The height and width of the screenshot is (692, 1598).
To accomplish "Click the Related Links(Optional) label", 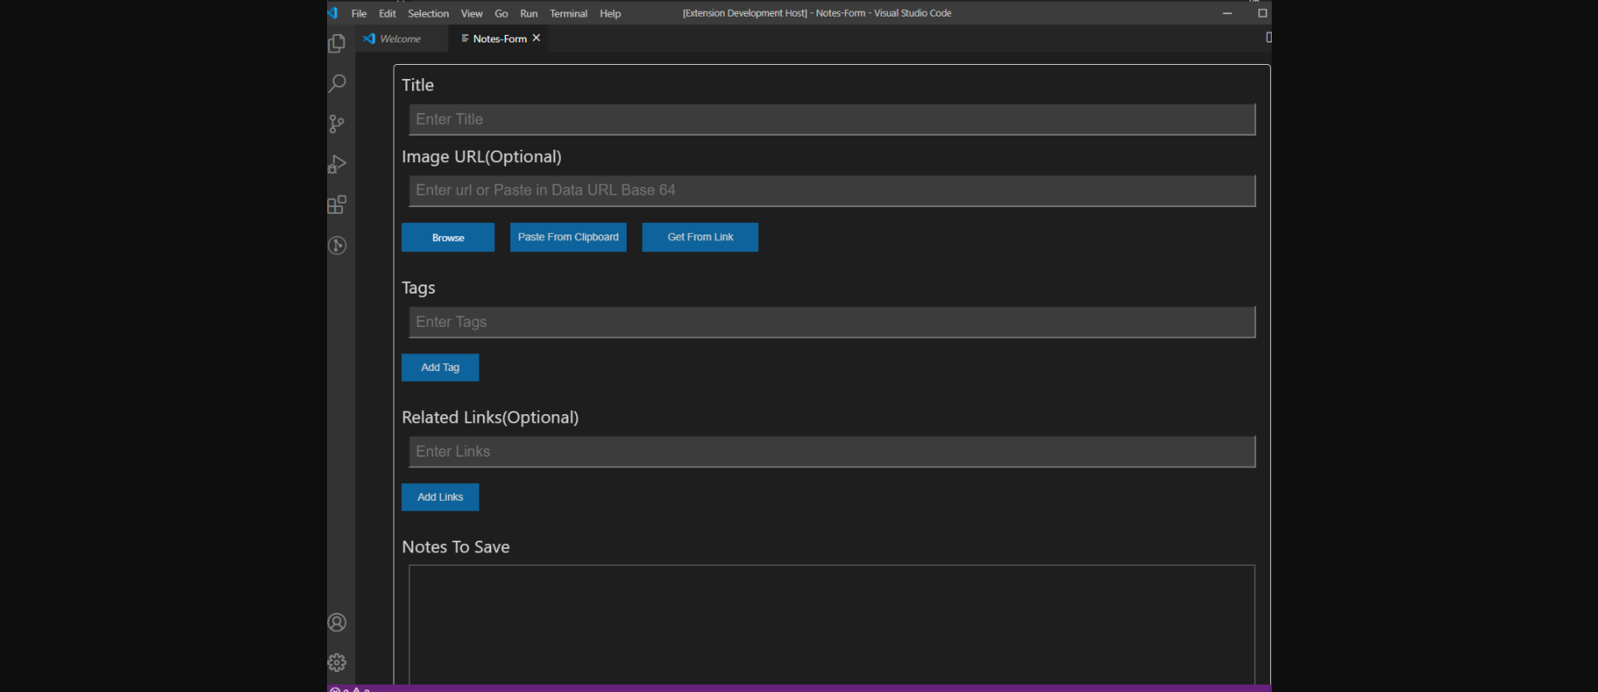I will coord(490,418).
